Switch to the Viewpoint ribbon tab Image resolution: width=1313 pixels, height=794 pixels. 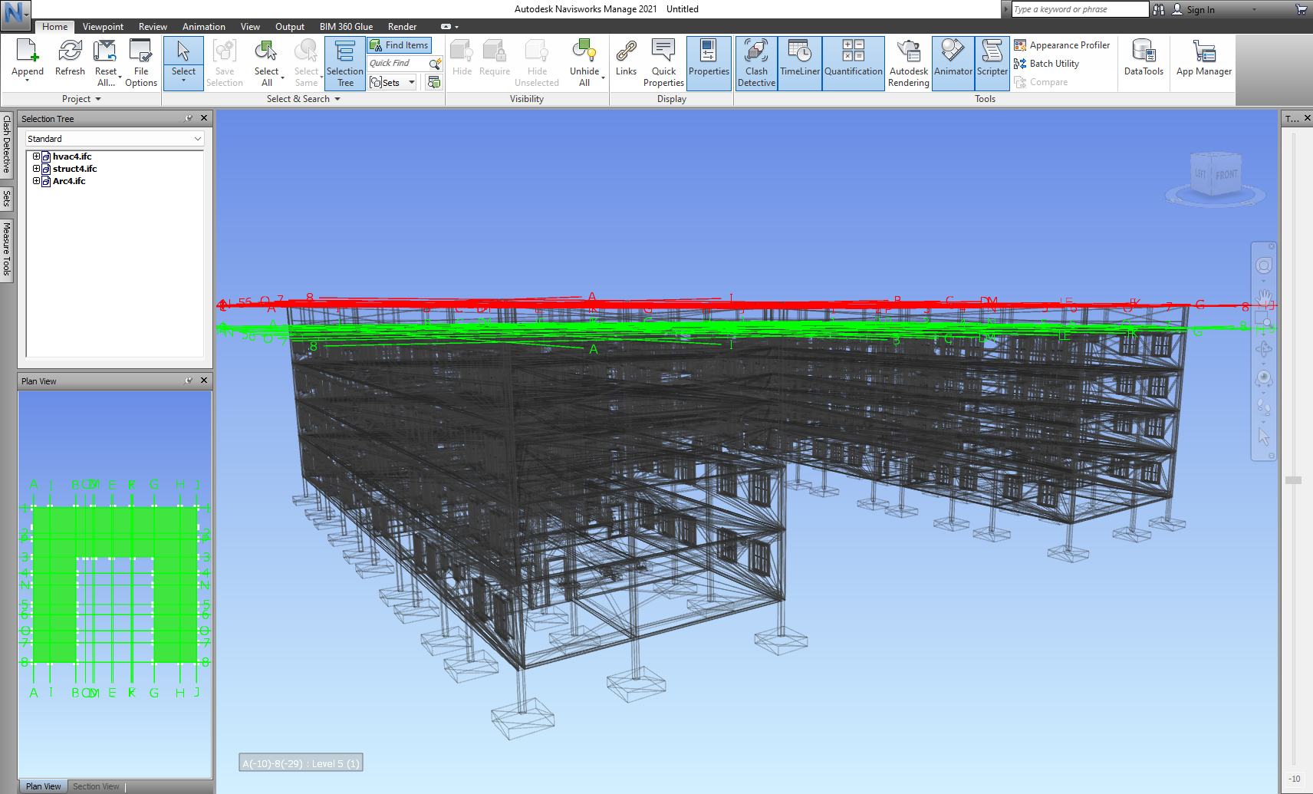[x=103, y=27]
